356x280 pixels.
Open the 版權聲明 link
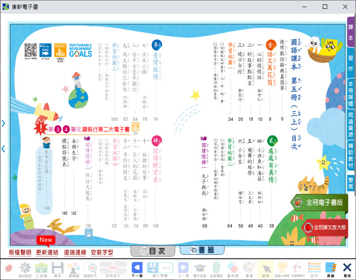click(x=20, y=253)
